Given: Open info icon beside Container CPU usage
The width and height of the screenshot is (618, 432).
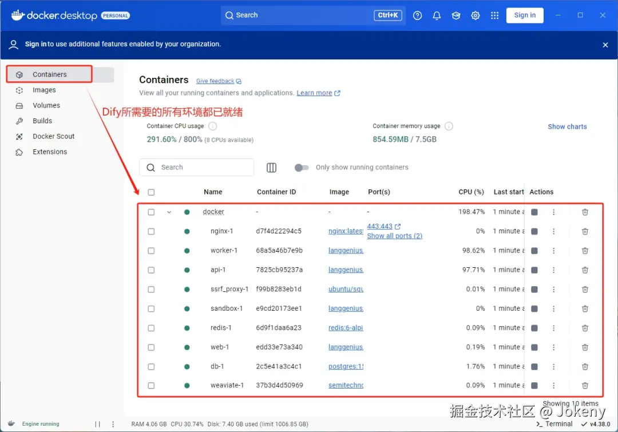Looking at the screenshot, I should 212,126.
